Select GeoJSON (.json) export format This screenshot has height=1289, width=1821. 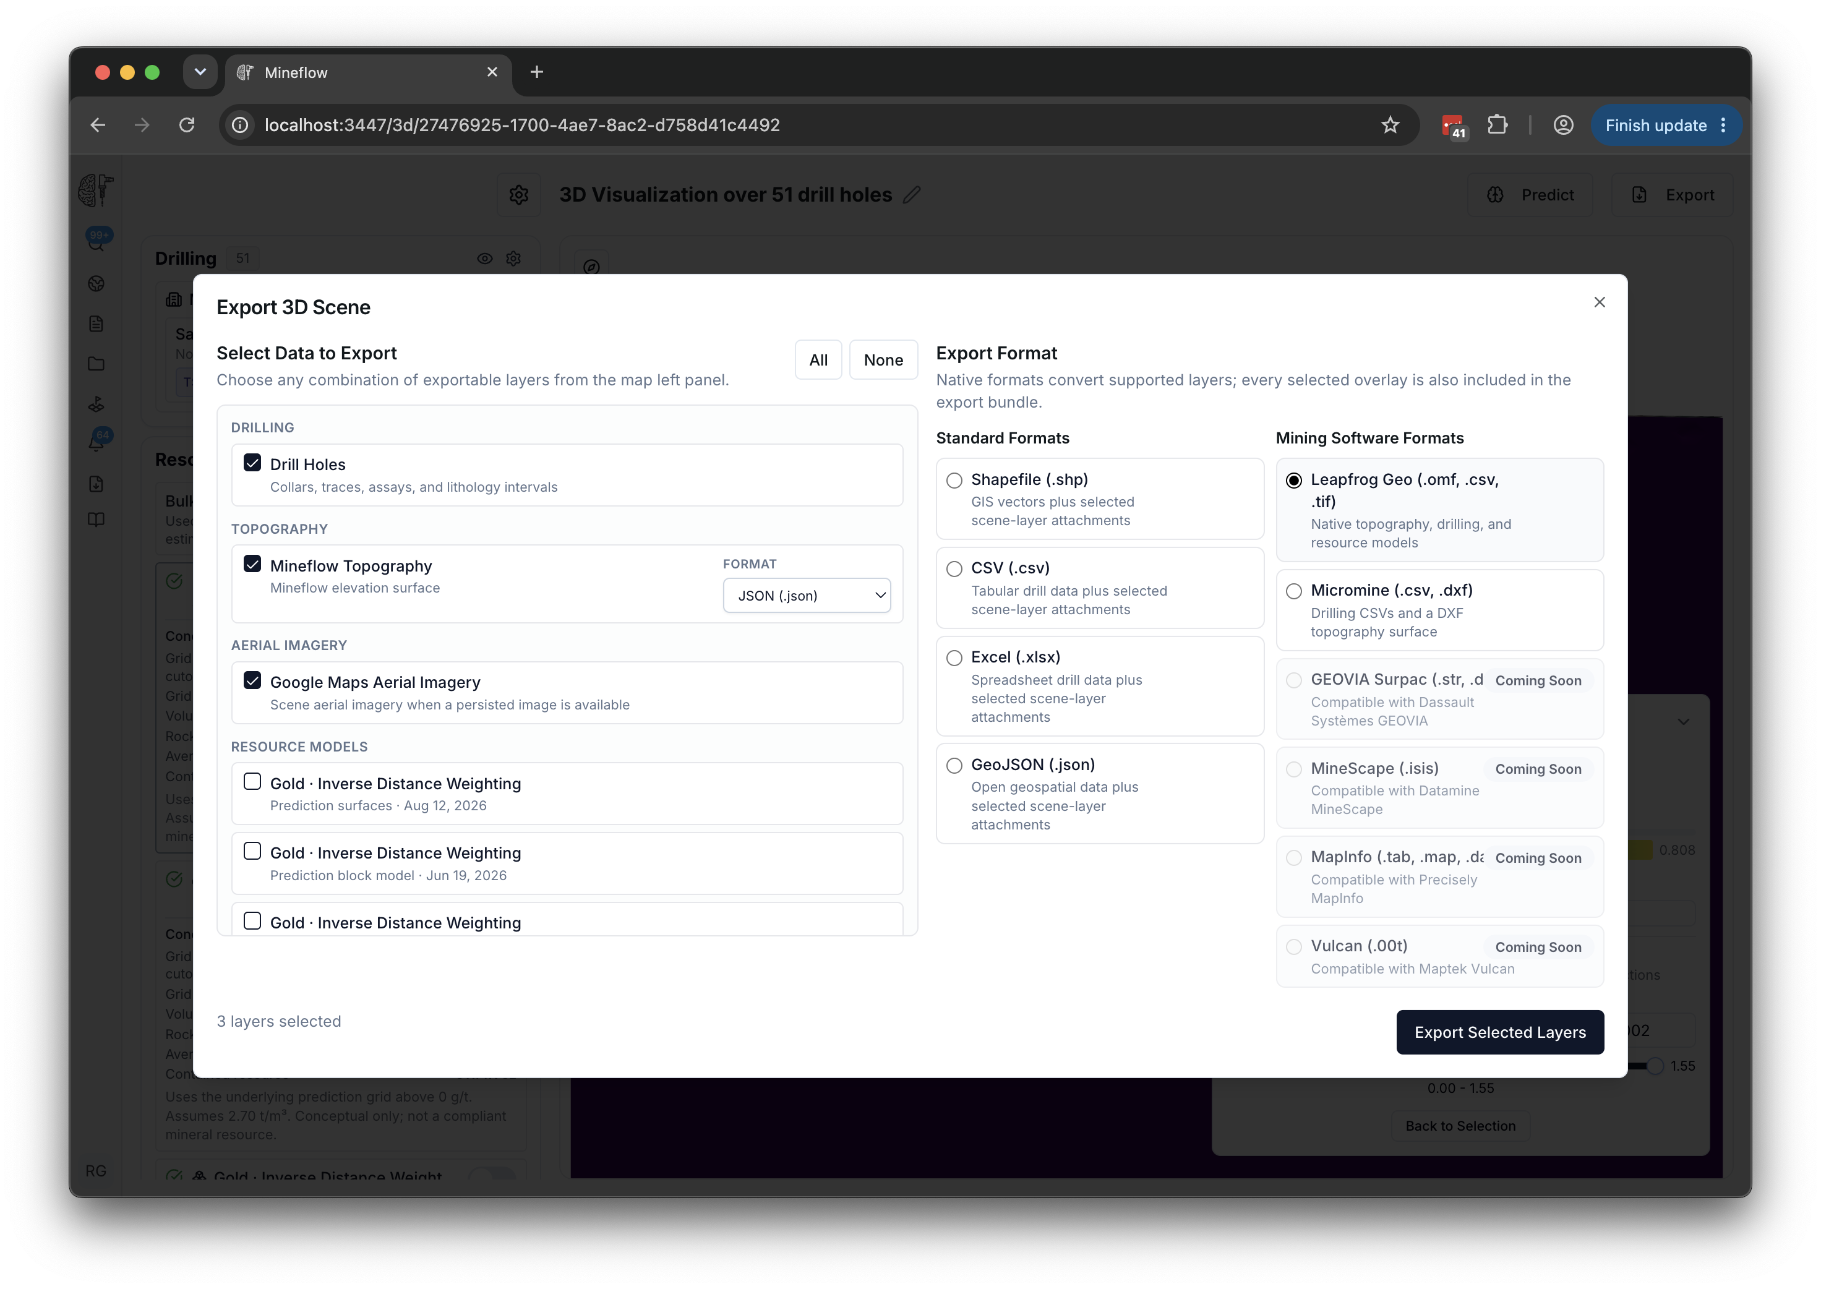point(954,765)
